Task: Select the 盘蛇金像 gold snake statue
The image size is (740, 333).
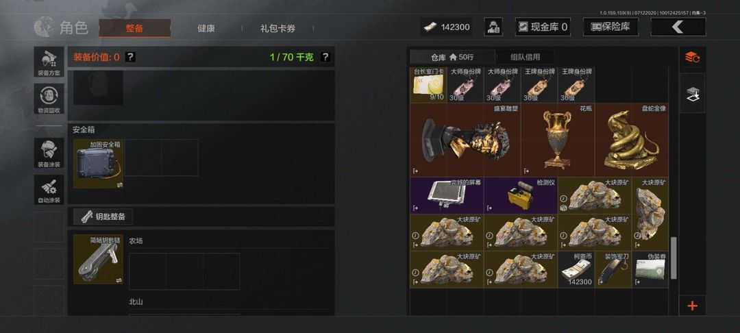Action: 632,140
